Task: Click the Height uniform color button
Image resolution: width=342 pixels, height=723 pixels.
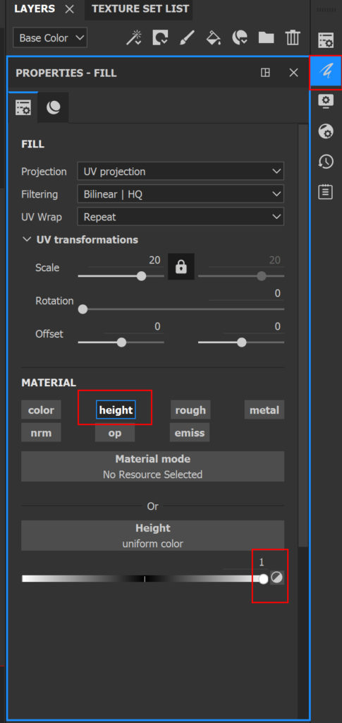Action: 152,535
